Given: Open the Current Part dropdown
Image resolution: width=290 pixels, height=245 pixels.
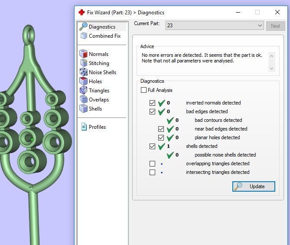Looking at the screenshot, I should [x=215, y=25].
